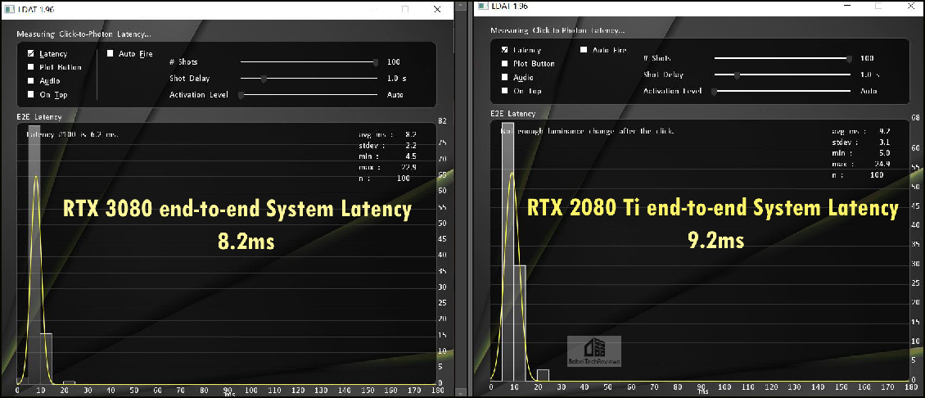Maximize the right LDAT window
The height and width of the screenshot is (398, 925).
tap(878, 5)
